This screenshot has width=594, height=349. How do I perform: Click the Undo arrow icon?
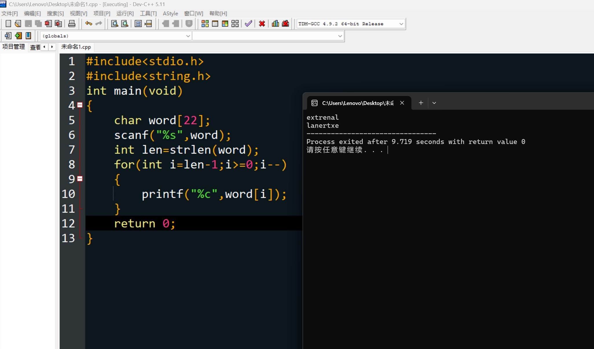[89, 24]
